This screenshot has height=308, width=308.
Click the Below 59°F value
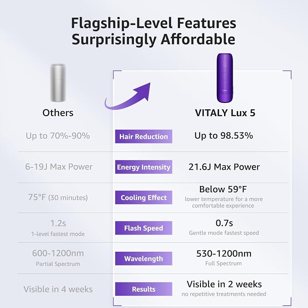(223, 189)
